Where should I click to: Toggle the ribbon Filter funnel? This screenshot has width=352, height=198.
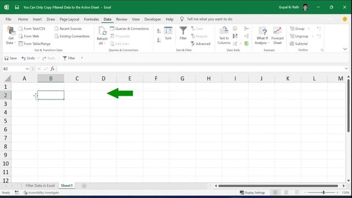tap(183, 33)
